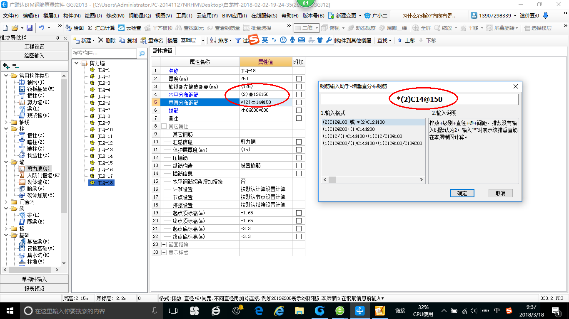This screenshot has width=569, height=319.
Task: Expand the 显示样式 property group
Action: [x=164, y=253]
